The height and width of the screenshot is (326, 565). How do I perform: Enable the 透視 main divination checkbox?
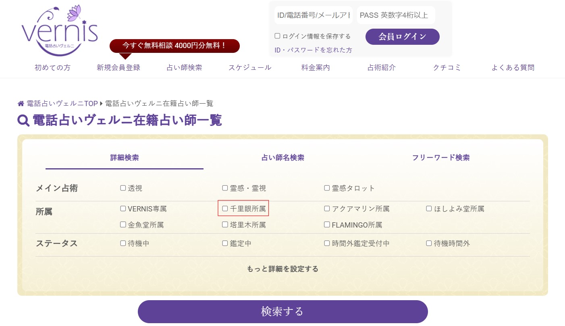pyautogui.click(x=123, y=187)
